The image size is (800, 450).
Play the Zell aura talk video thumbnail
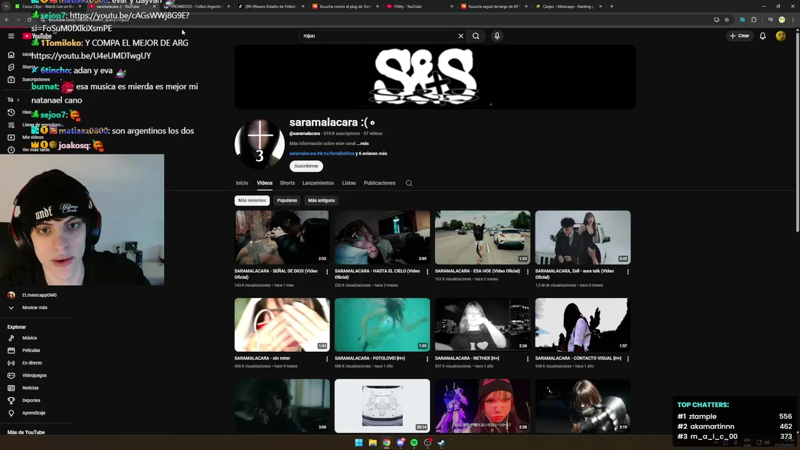point(582,237)
